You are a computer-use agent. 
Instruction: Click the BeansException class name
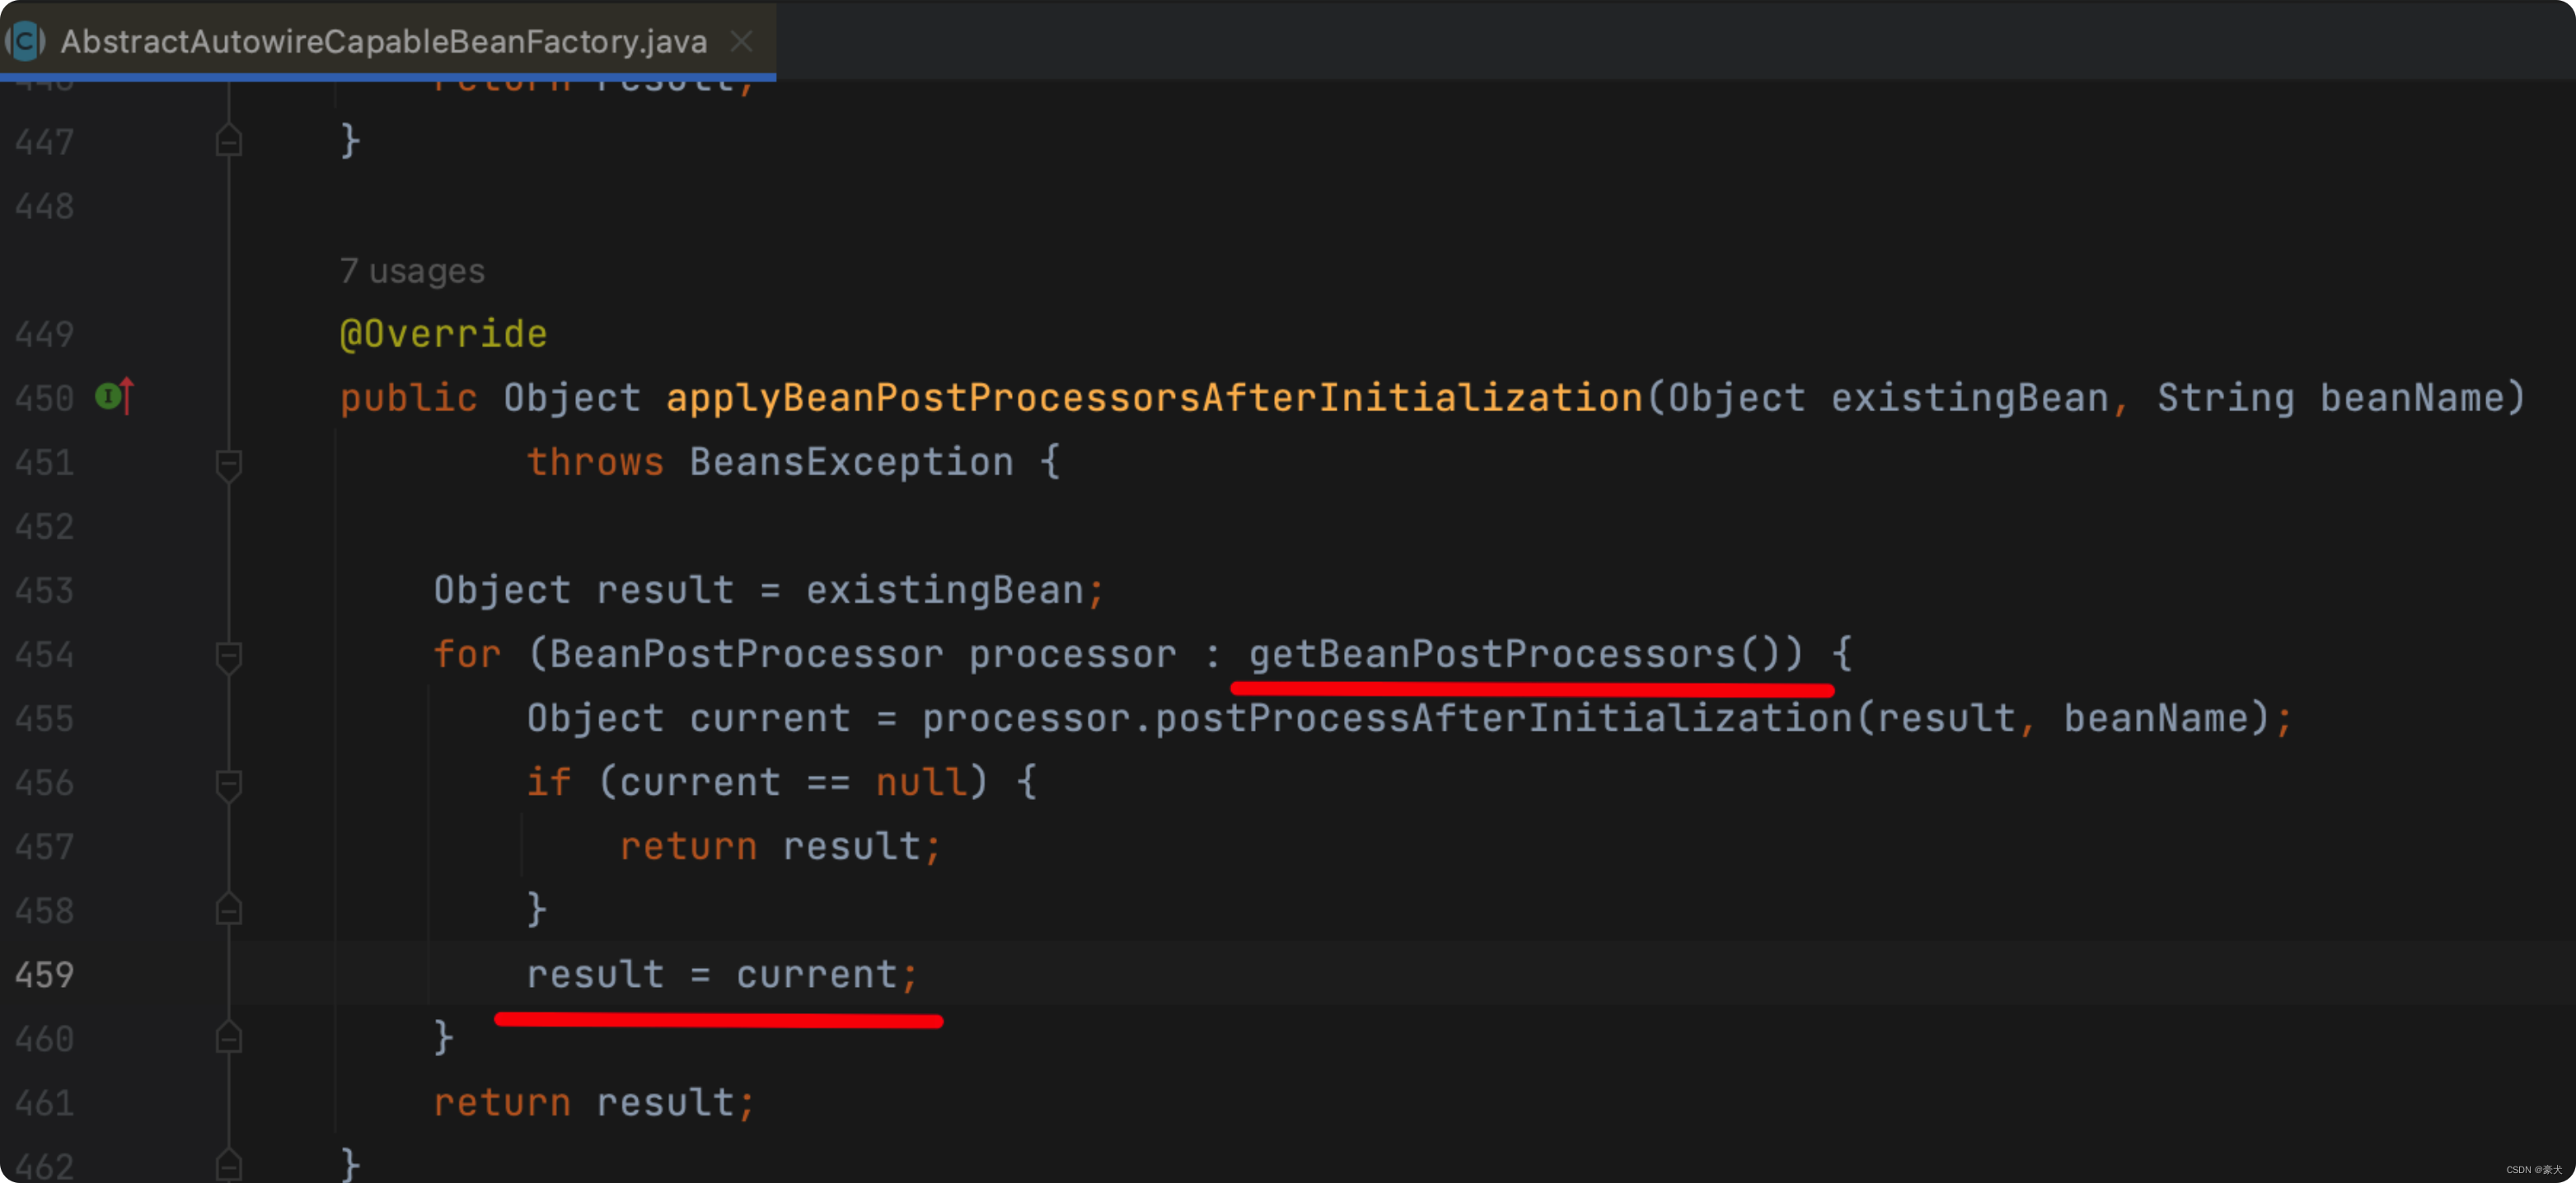(851, 462)
